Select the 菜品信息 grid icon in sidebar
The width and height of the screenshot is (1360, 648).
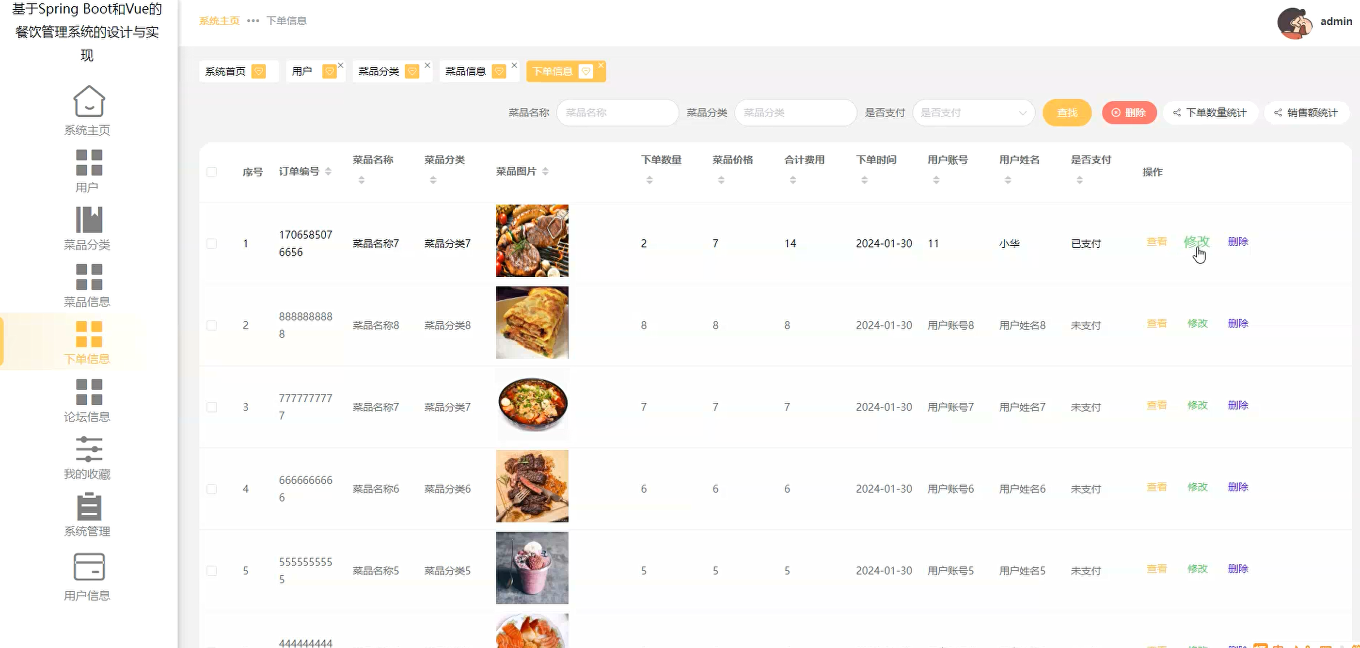(89, 277)
